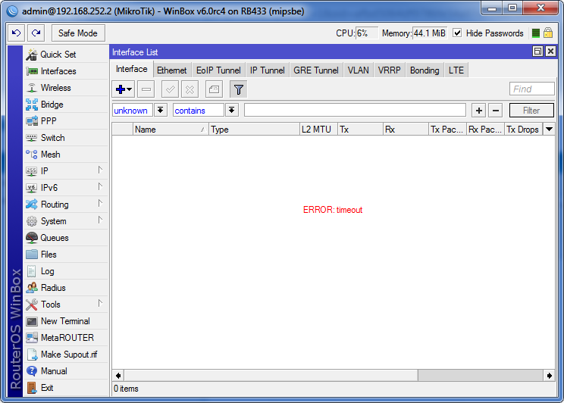The height and width of the screenshot is (403, 564).
Task: Open MetaROUTER in the sidebar
Action: pyautogui.click(x=66, y=338)
